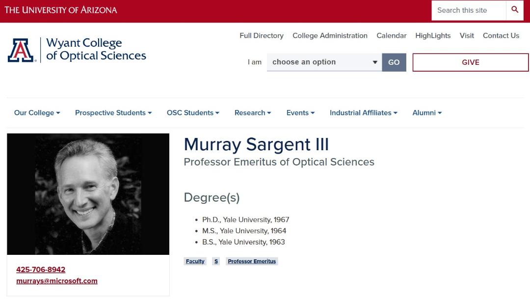Focus the Search this site field
530x300 pixels.
click(469, 10)
